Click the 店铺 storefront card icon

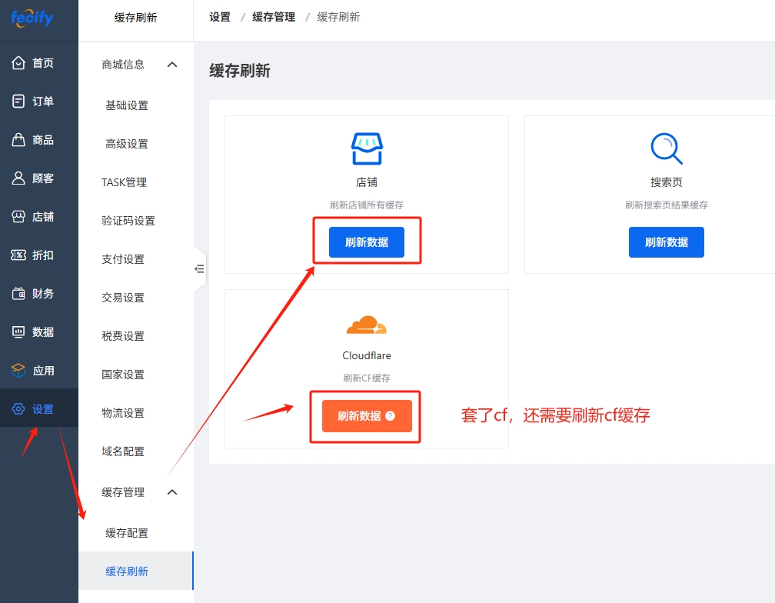[367, 148]
